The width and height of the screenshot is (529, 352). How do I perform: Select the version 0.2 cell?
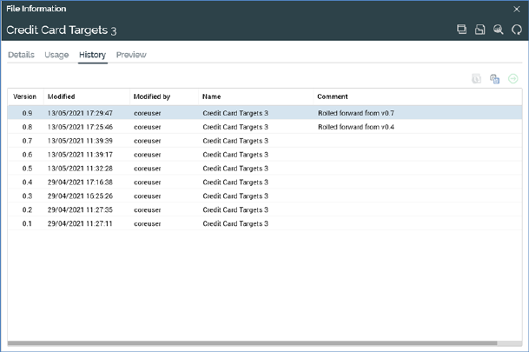27,210
